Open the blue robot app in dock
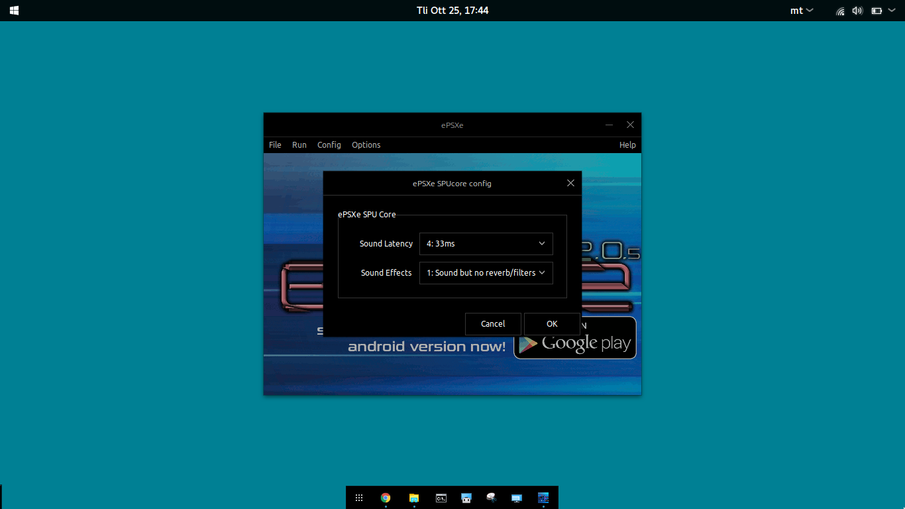905x509 pixels. 466,498
